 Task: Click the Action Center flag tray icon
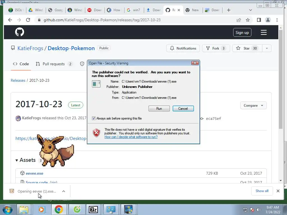[x=252, y=210]
